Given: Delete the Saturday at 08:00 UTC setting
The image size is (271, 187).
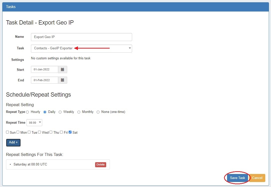Looking at the screenshot, I should (x=100, y=164).
